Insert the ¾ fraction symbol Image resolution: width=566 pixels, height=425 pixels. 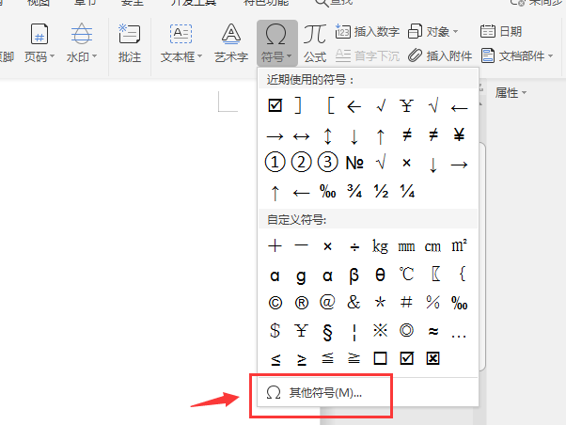[354, 191]
